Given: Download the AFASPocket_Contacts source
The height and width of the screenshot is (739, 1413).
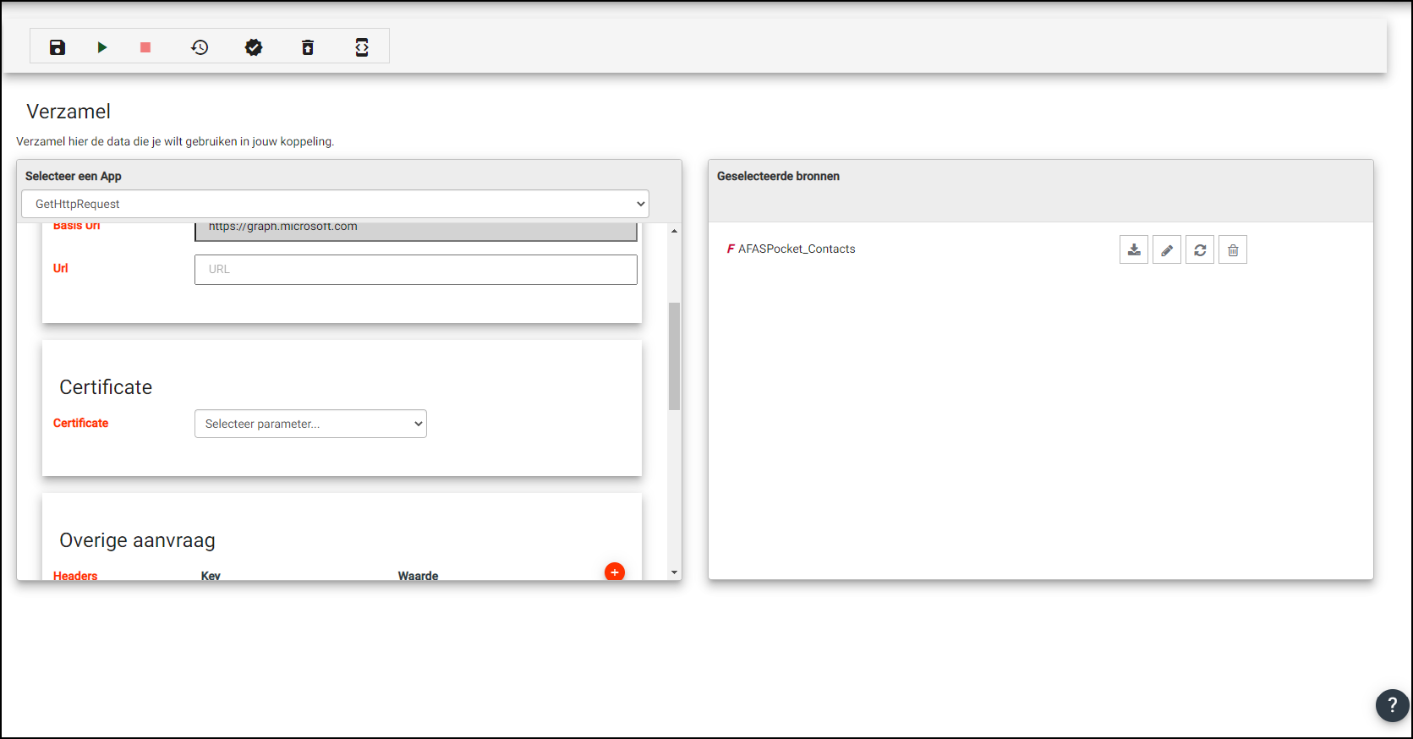Looking at the screenshot, I should pos(1134,250).
